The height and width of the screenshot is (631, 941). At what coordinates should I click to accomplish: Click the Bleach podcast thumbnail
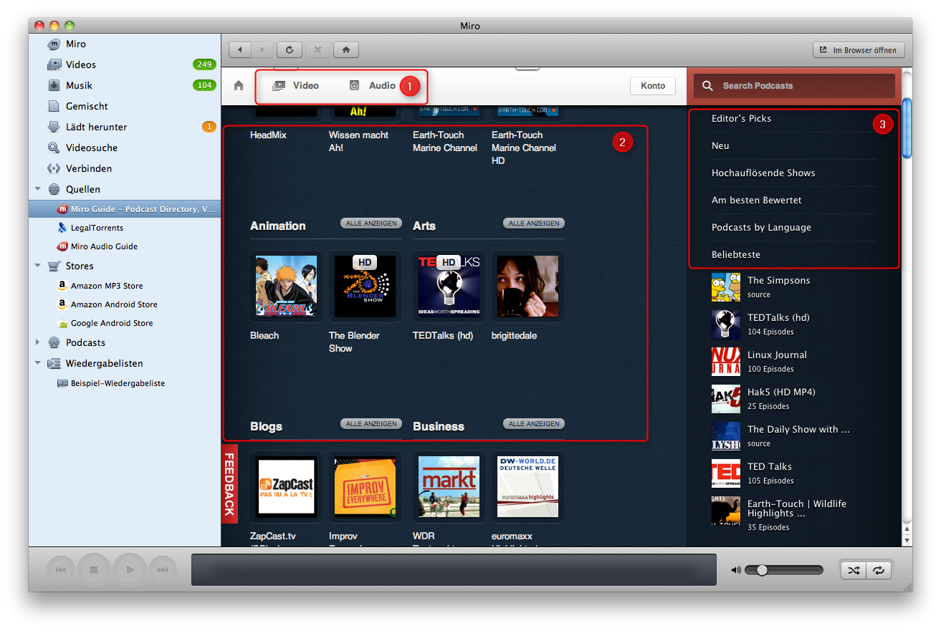pyautogui.click(x=285, y=286)
